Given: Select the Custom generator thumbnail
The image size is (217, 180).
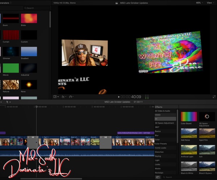Looking at the screenshot, I should [x=29, y=35].
